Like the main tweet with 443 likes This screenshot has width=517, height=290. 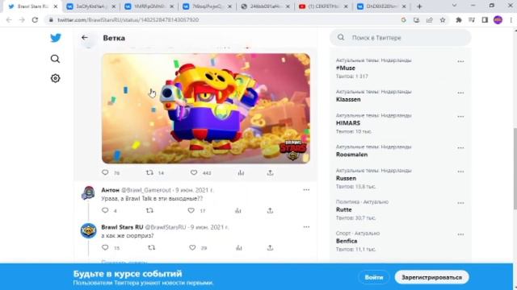click(194, 172)
